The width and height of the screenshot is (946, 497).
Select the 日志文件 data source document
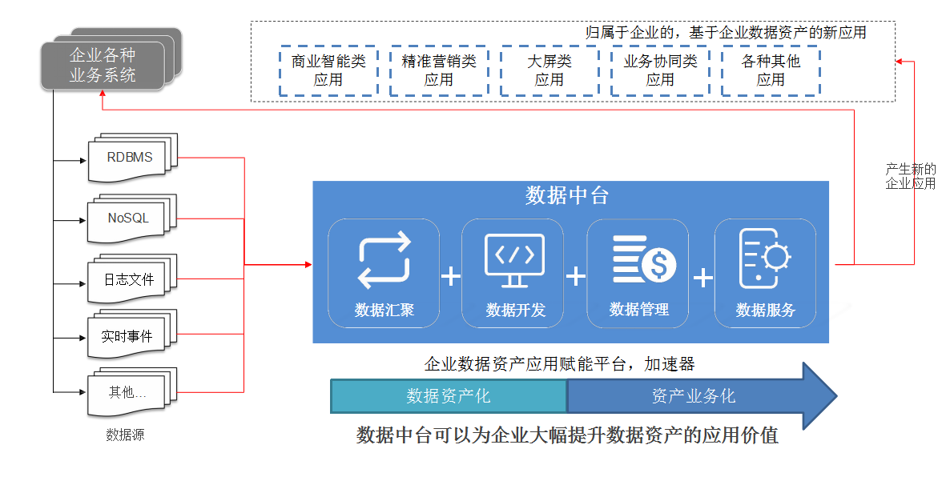132,279
